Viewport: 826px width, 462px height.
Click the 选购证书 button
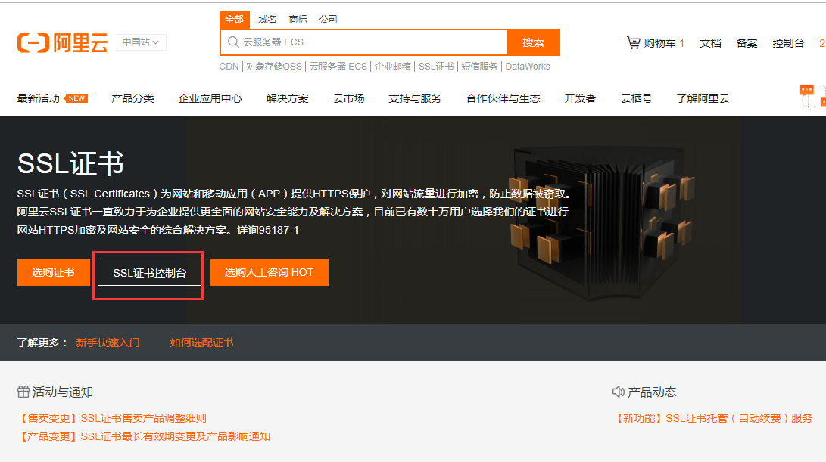tap(53, 271)
